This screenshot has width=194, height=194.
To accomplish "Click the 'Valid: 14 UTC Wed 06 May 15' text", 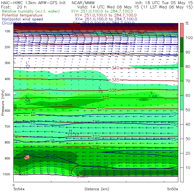I will pyautogui.click(x=108, y=7).
